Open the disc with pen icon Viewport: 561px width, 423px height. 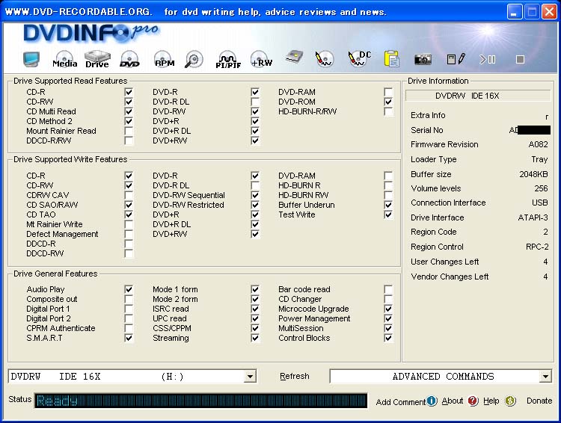point(324,59)
